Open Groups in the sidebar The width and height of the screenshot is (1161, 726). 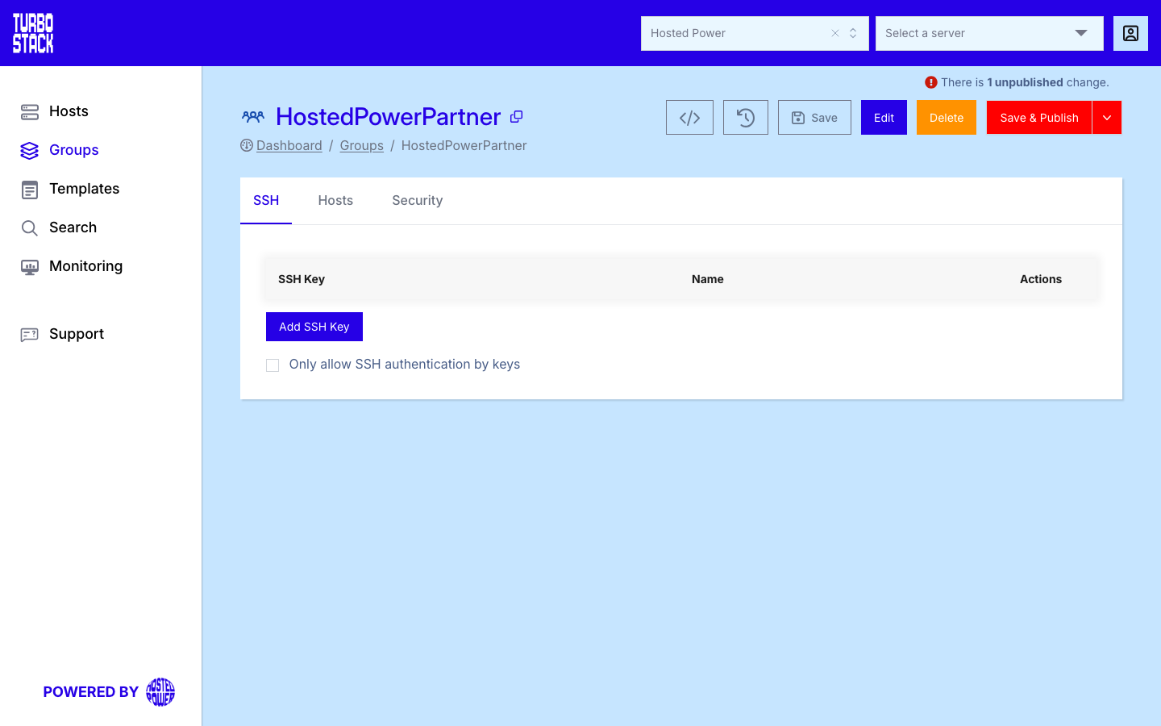[x=59, y=150]
